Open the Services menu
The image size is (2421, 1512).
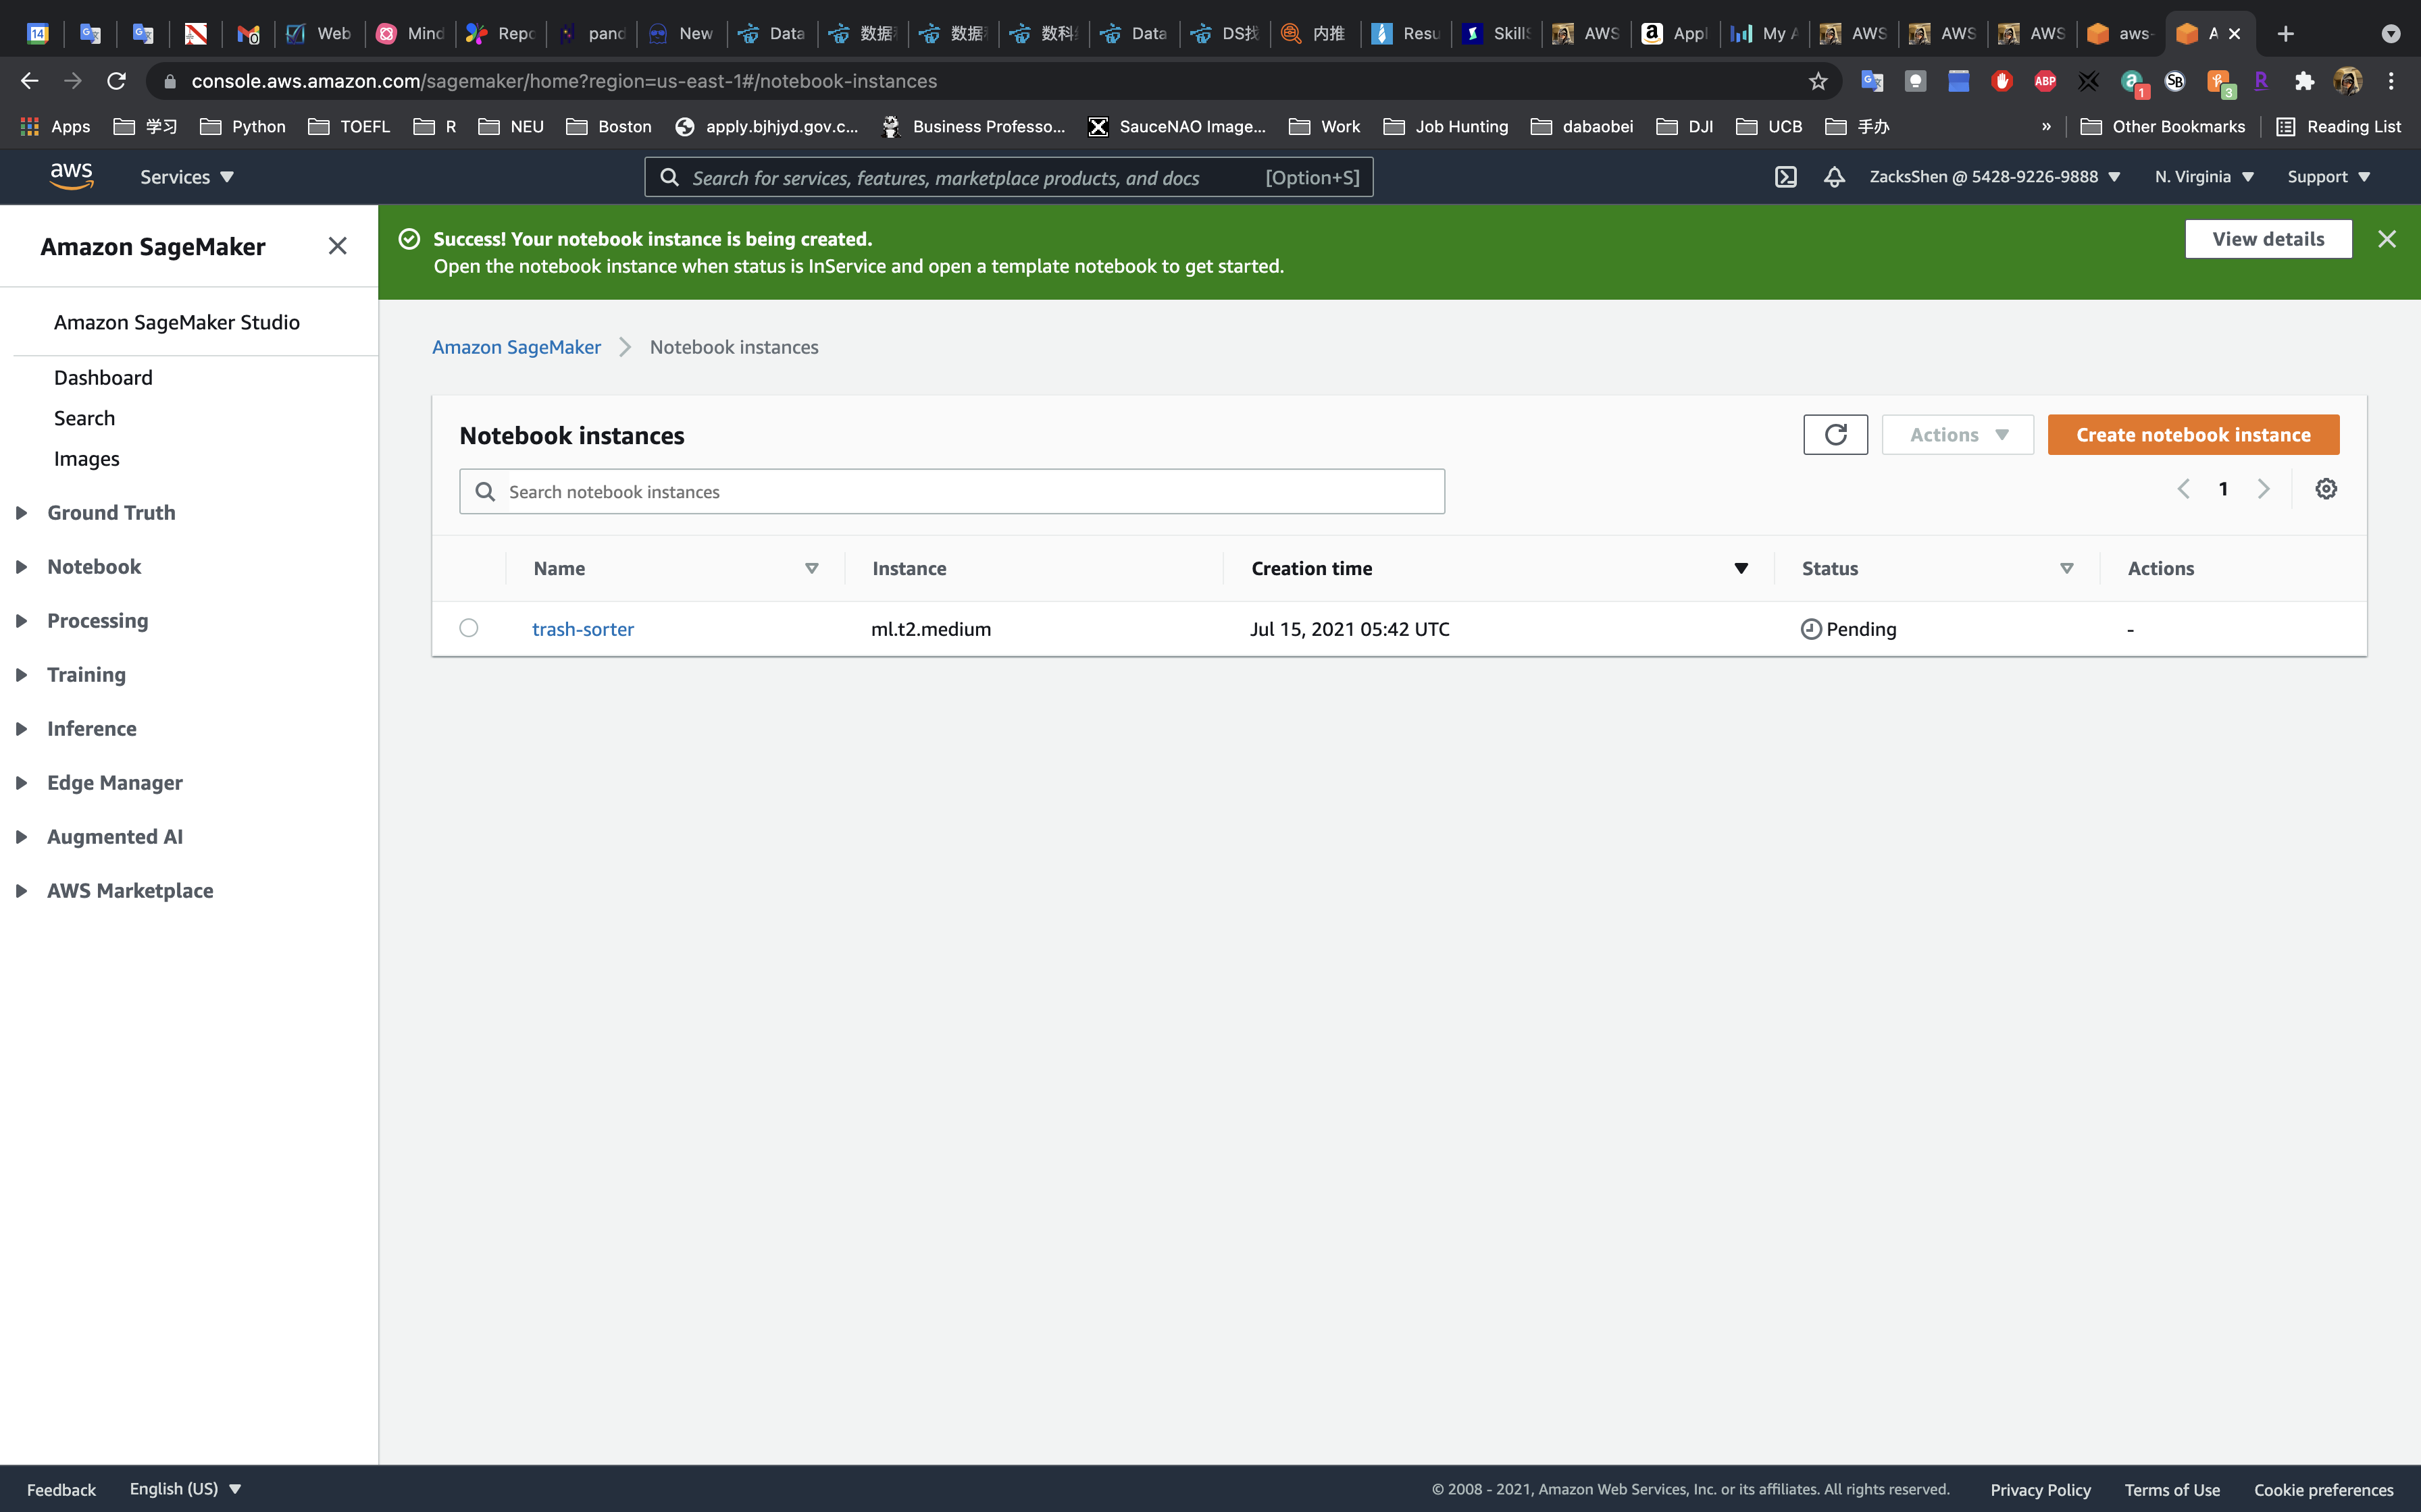point(186,177)
